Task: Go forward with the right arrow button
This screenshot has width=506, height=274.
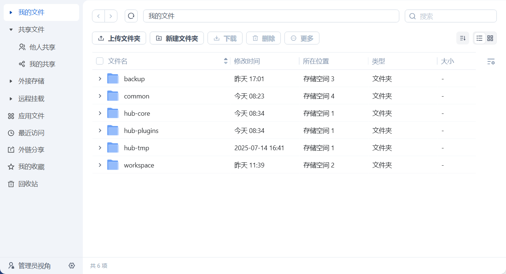Action: [111, 16]
